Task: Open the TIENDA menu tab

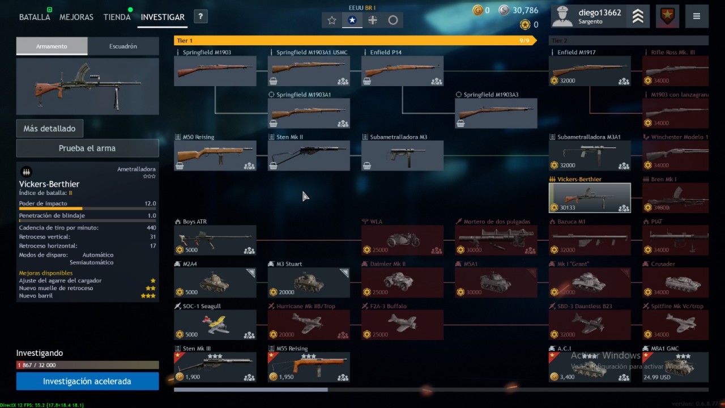Action: [117, 17]
